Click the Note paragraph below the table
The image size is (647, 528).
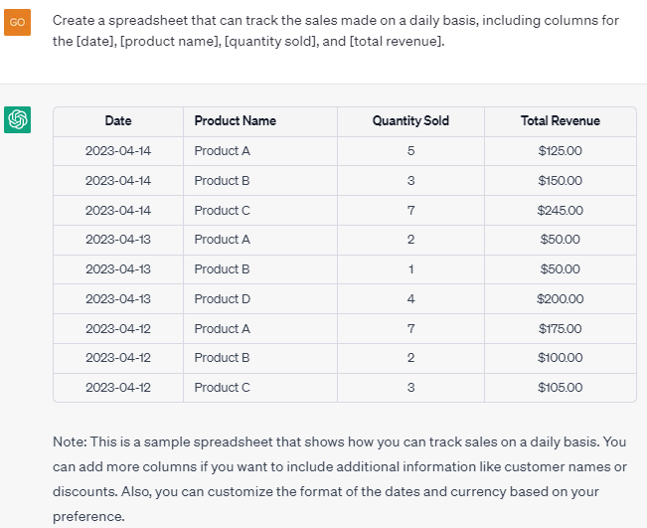[x=340, y=479]
